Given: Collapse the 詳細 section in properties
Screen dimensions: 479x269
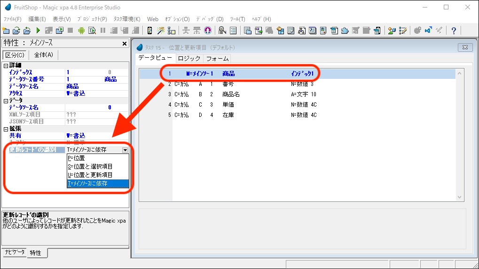Looking at the screenshot, I should (x=6, y=65).
